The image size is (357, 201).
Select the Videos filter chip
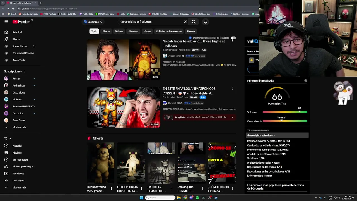[x=119, y=32]
